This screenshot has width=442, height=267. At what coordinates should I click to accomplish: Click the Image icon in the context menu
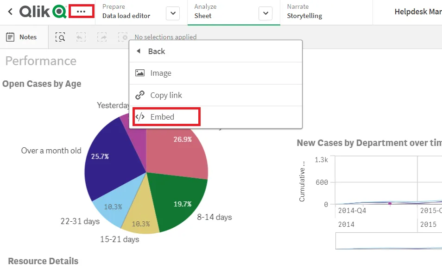140,73
